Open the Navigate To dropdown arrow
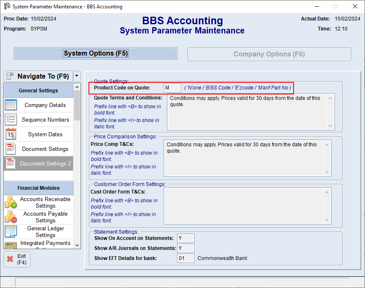 point(76,76)
